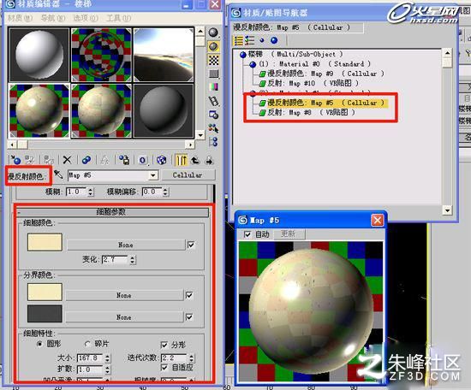Uncheck the 分形 fractal checkbox
This screenshot has width=471, height=390.
164,345
